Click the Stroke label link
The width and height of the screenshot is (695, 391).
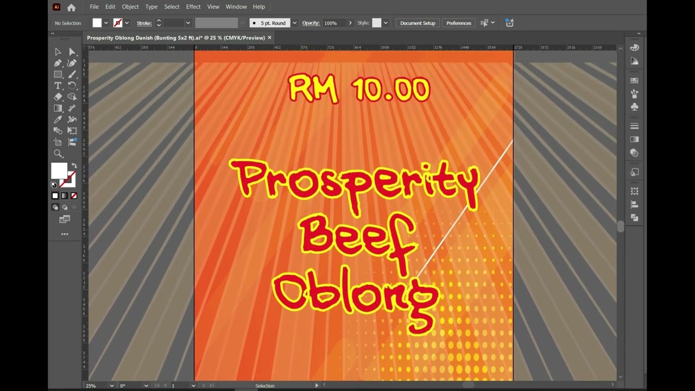[144, 23]
